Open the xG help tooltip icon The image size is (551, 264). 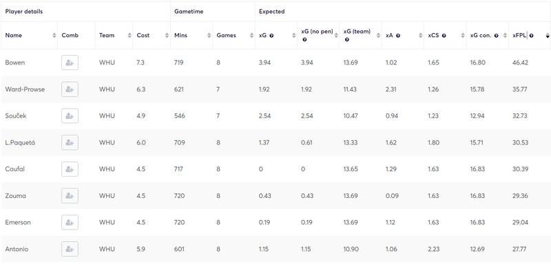pos(271,36)
